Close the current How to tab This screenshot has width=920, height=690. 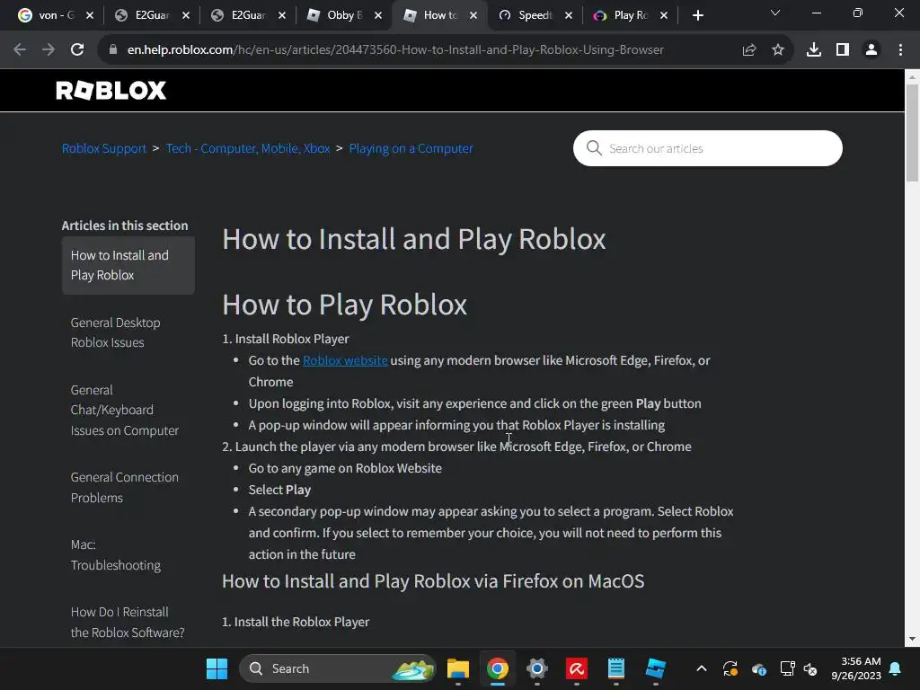(x=473, y=15)
